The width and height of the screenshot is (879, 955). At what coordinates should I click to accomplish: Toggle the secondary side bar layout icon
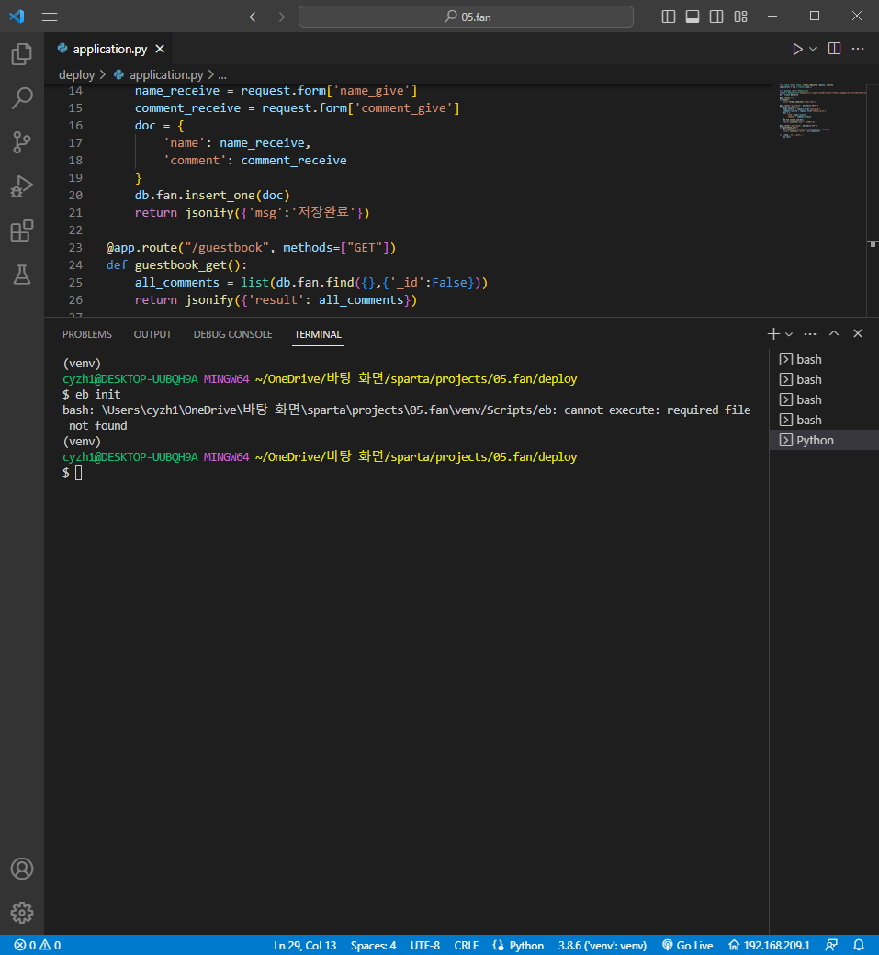coord(716,17)
